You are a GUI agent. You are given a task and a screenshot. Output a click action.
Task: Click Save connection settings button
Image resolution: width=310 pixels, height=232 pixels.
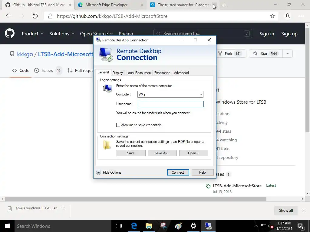(x=131, y=153)
